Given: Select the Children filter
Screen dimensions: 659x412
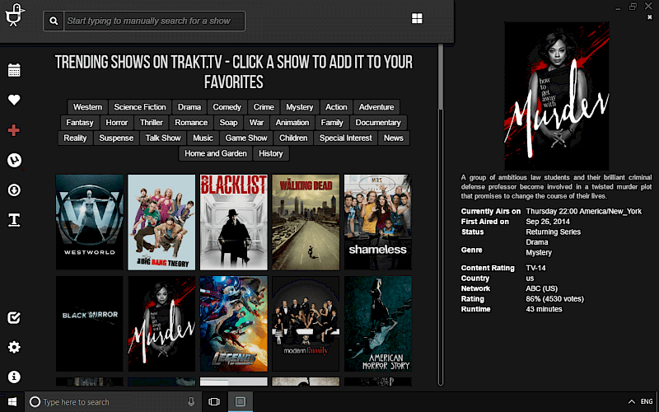Looking at the screenshot, I should coord(293,138).
